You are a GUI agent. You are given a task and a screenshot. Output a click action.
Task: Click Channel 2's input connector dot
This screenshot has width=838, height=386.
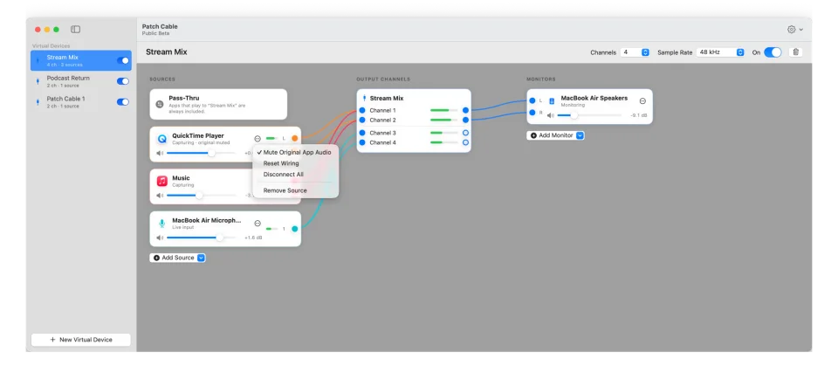(361, 121)
